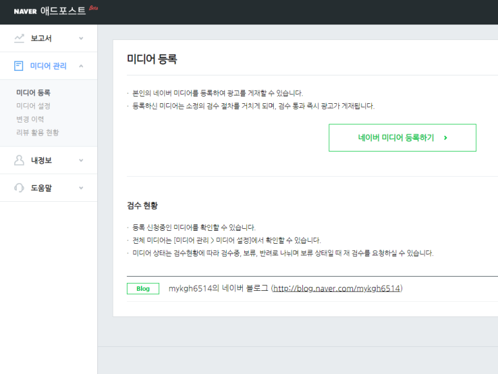Select 변경 이력 submenu item

click(30, 119)
